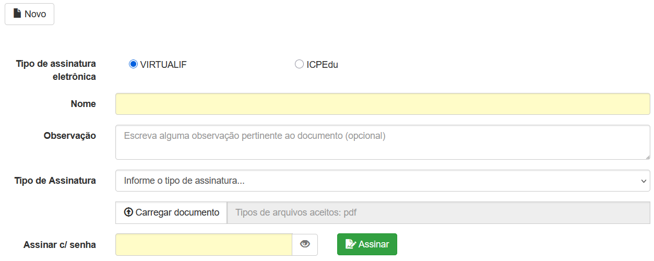Show the password with the eye icon
The height and width of the screenshot is (261, 654).
(x=305, y=244)
